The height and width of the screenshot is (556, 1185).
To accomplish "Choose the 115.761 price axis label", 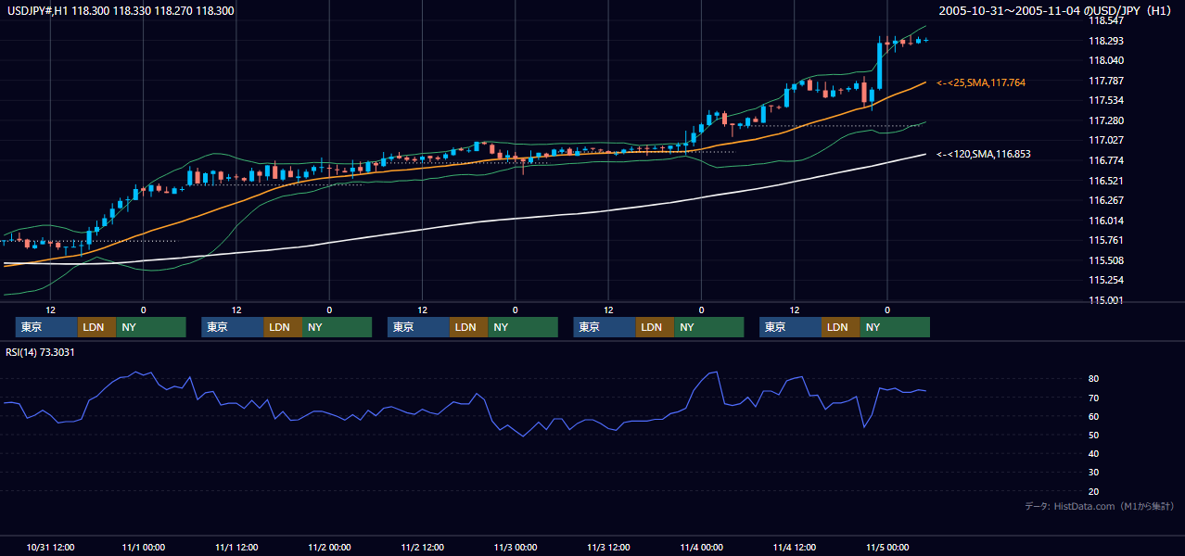I will [1108, 240].
